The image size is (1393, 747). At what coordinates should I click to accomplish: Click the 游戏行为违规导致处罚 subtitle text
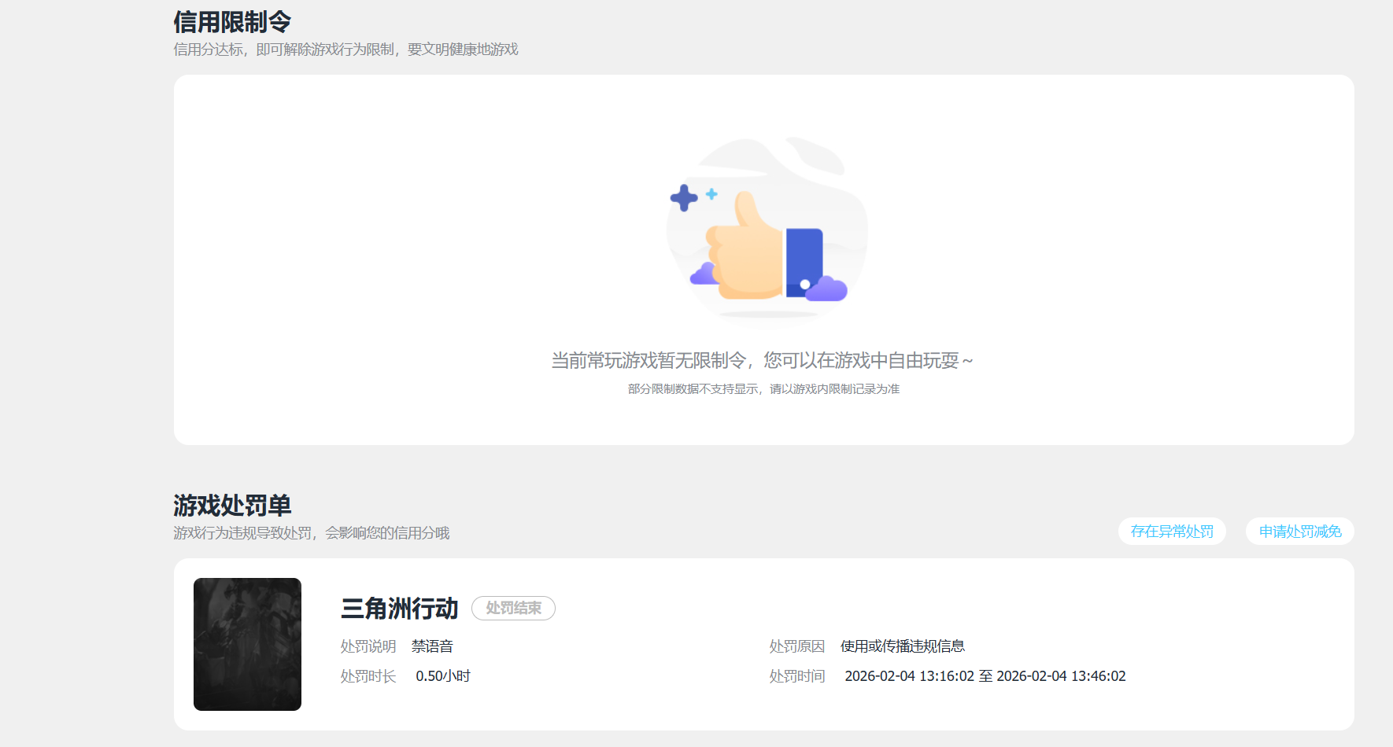(311, 533)
